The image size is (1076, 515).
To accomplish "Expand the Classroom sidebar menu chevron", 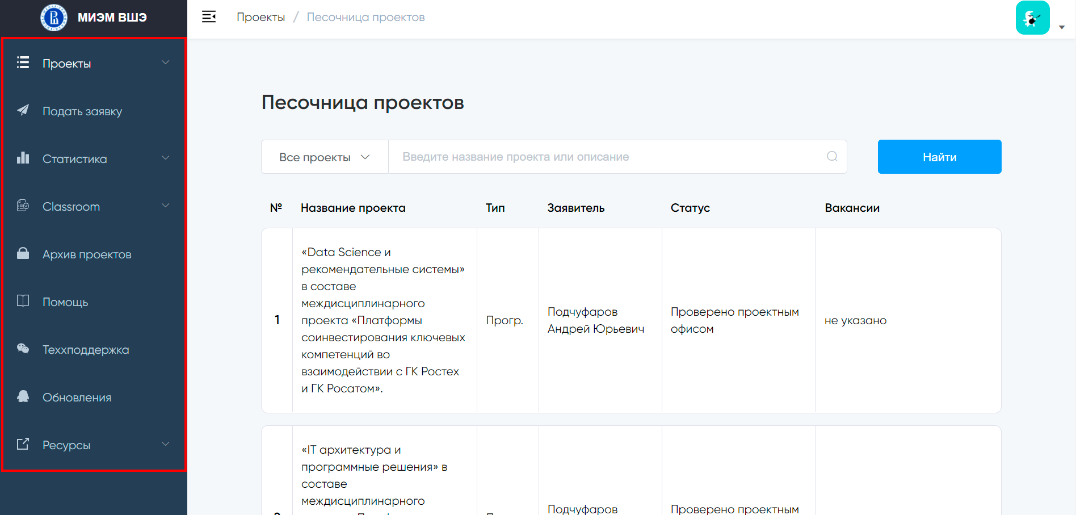I will [x=166, y=206].
